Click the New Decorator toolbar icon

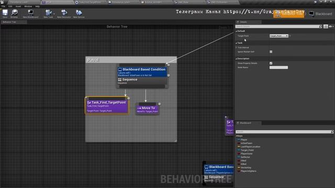tap(64, 14)
